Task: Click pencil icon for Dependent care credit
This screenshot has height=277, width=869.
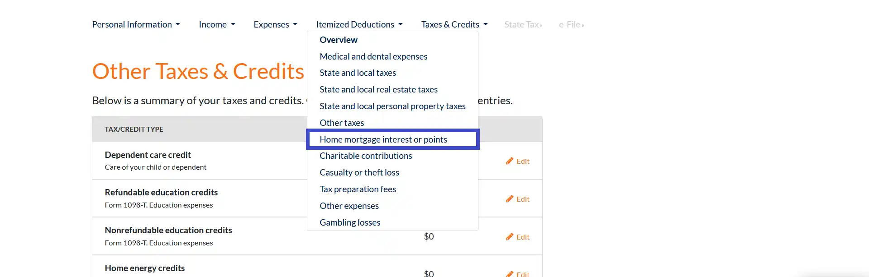Action: tap(510, 161)
